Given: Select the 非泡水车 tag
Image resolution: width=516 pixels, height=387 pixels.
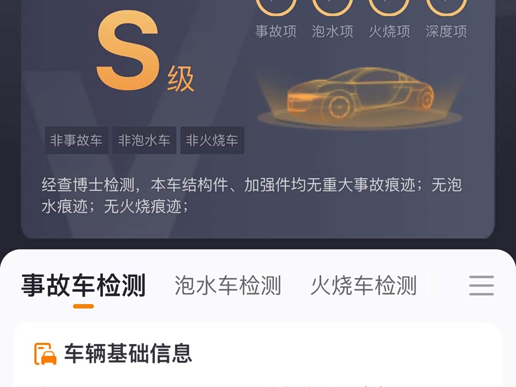Looking at the screenshot, I should [144, 140].
